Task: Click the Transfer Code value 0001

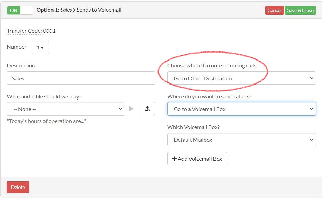Action: click(x=49, y=31)
